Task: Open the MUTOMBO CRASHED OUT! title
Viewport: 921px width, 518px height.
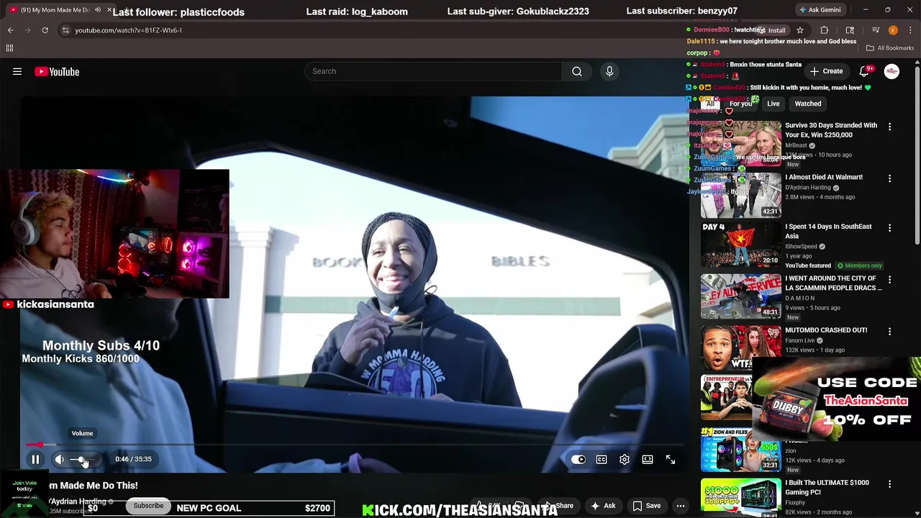Action: (x=826, y=330)
